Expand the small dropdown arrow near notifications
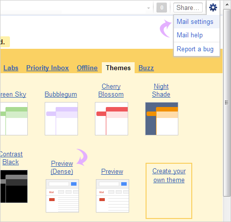Viewport: 231px width, 222px height. [149, 8]
